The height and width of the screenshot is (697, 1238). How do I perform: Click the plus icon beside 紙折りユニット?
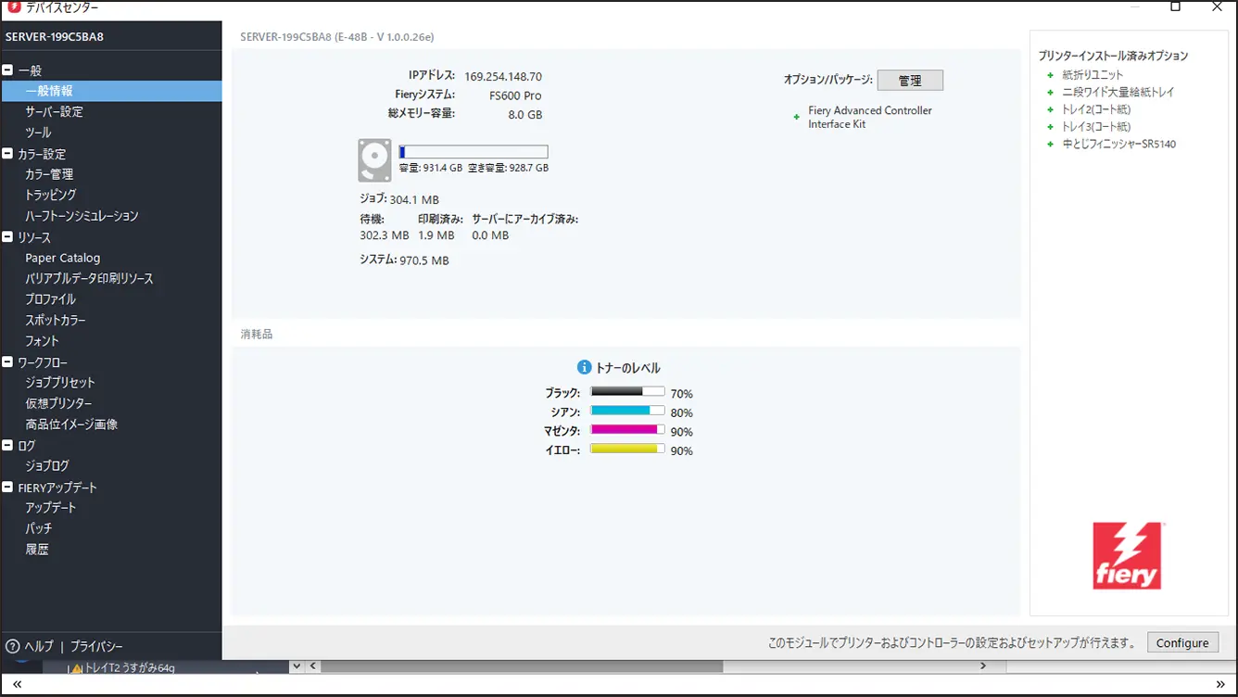1050,75
